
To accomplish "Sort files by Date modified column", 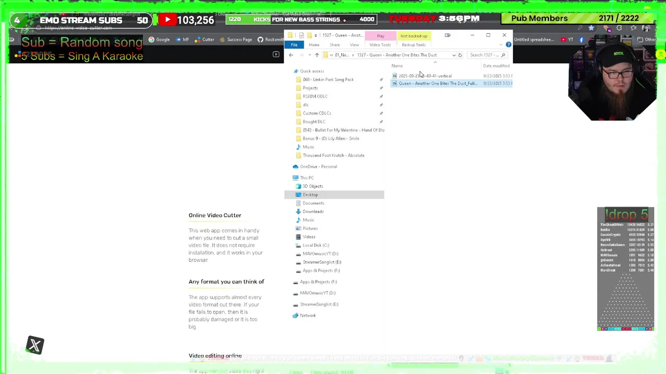I will [496, 66].
